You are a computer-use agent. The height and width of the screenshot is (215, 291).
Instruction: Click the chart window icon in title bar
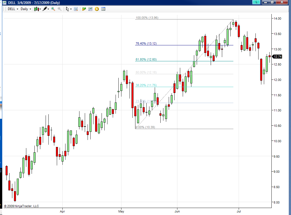4,3
